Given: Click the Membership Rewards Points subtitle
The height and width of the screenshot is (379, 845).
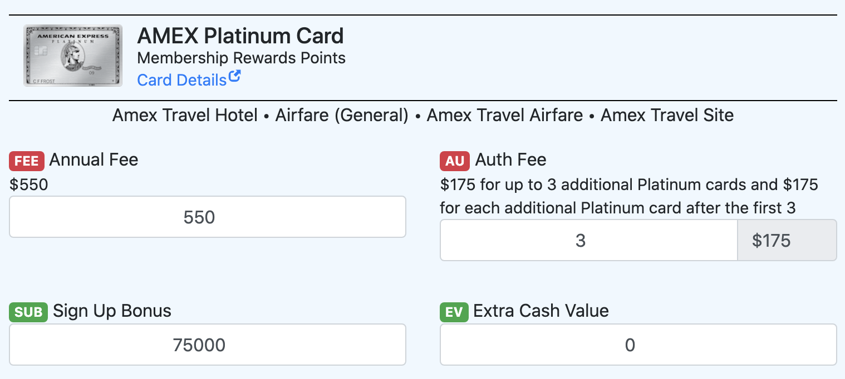Looking at the screenshot, I should tap(242, 58).
